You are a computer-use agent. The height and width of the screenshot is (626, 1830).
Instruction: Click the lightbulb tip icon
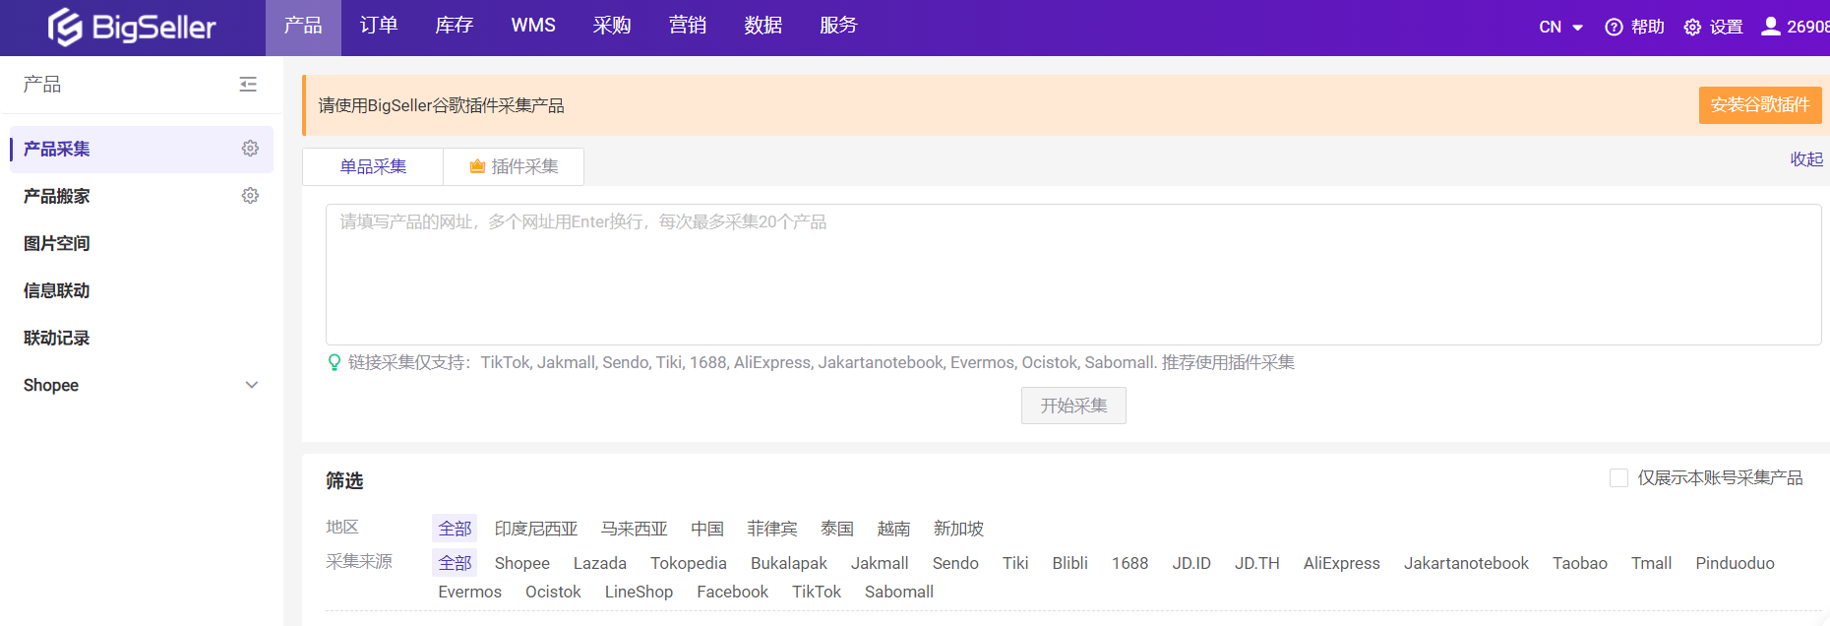[x=335, y=362]
